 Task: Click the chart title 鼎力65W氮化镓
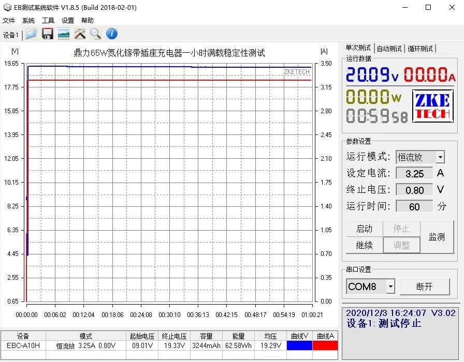pyautogui.click(x=169, y=53)
